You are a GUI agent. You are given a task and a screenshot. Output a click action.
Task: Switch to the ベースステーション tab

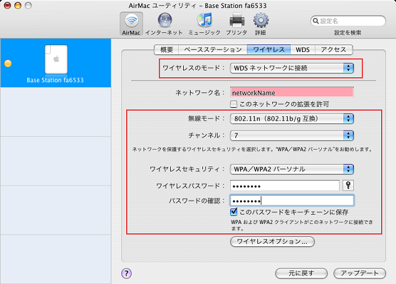click(213, 49)
